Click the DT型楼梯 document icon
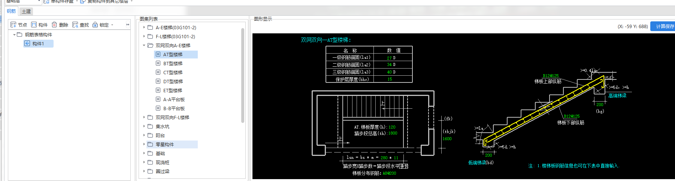 click(x=158, y=81)
